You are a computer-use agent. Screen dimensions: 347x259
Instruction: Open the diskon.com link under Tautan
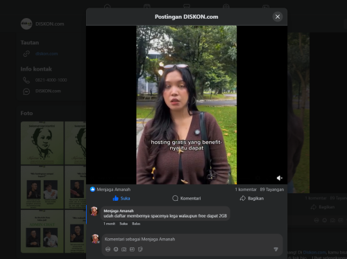46,54
